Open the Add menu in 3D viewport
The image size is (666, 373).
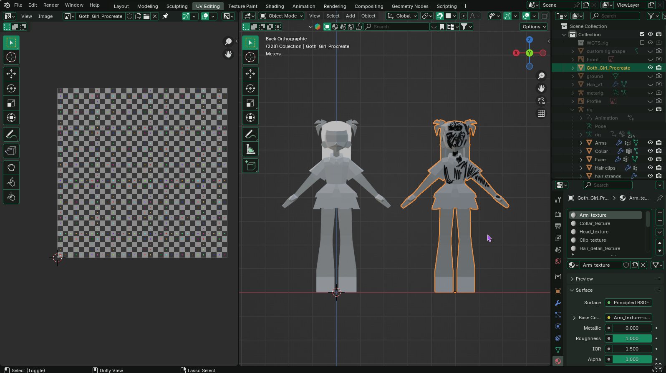click(351, 16)
